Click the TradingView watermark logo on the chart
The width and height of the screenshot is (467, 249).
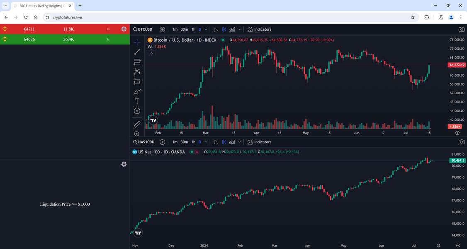click(x=153, y=120)
